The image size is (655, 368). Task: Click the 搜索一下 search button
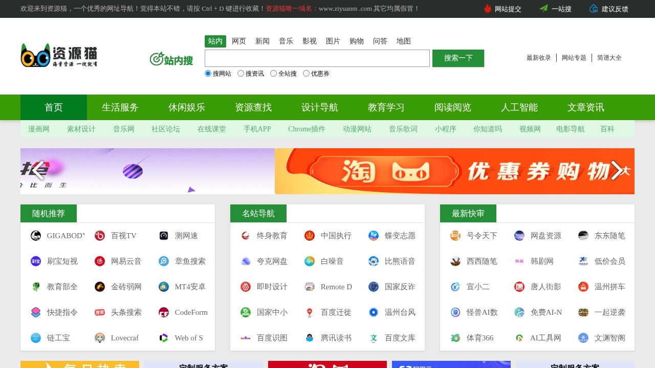pyautogui.click(x=458, y=58)
